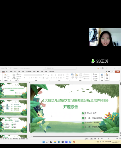
Task: Open the document title dropdown arrow
Action: point(30,68)
